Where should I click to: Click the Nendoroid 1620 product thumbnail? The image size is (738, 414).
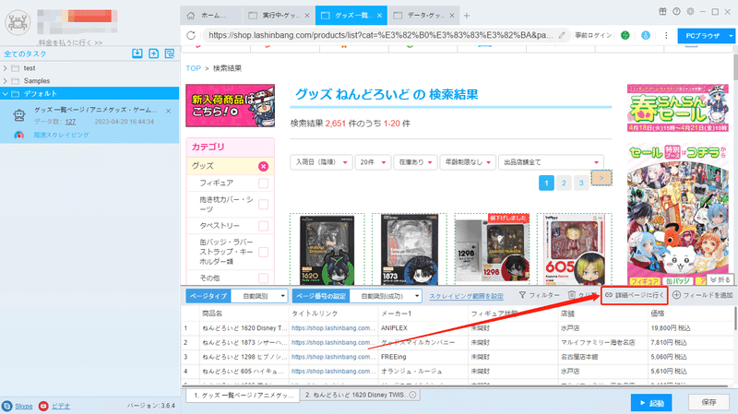[327, 249]
